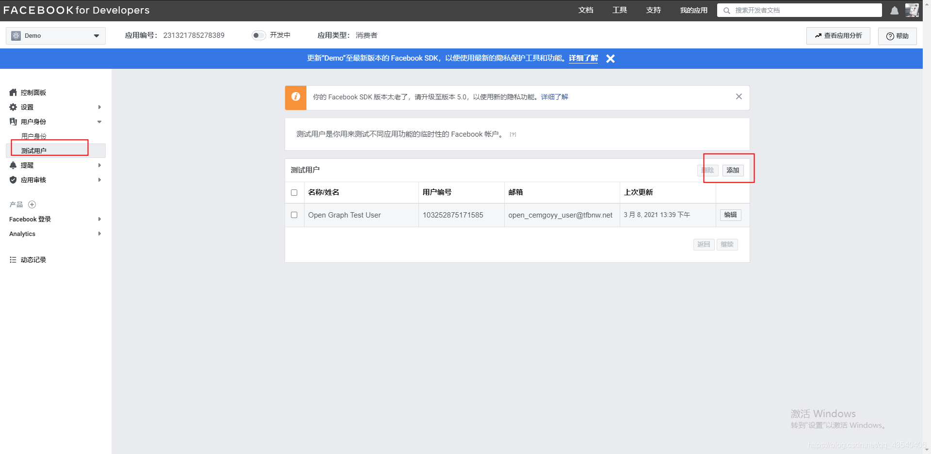Click 编辑 for Open Graph Test User
This screenshot has width=931, height=454.
tap(730, 215)
